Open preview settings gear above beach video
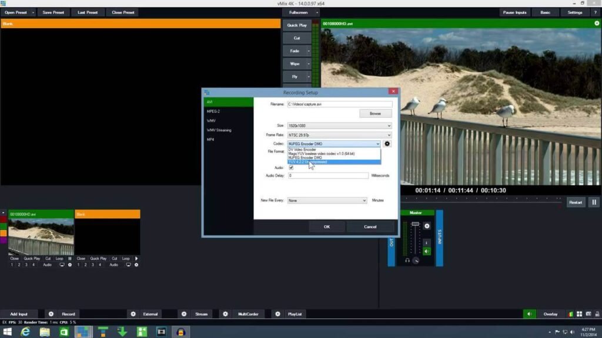602x338 pixels. click(597, 23)
